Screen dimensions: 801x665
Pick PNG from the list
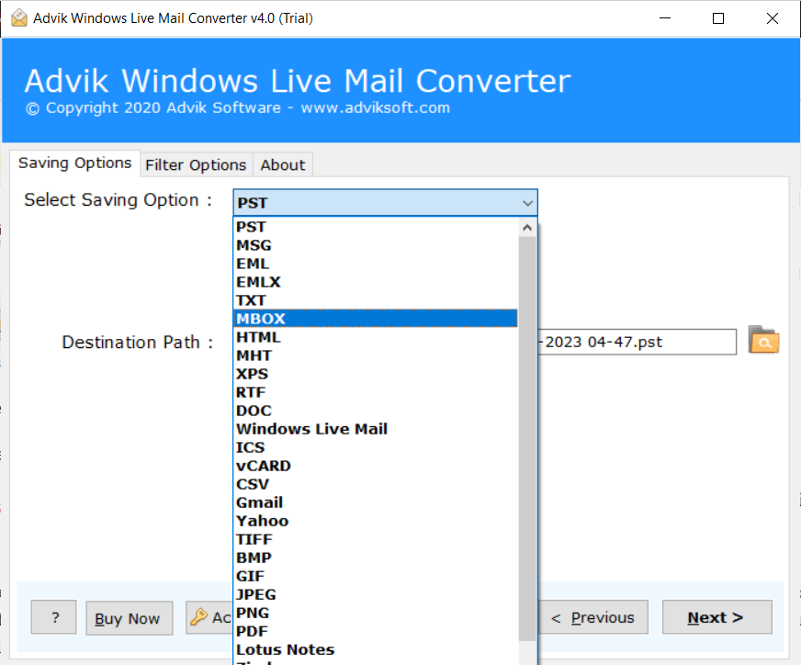pyautogui.click(x=376, y=613)
